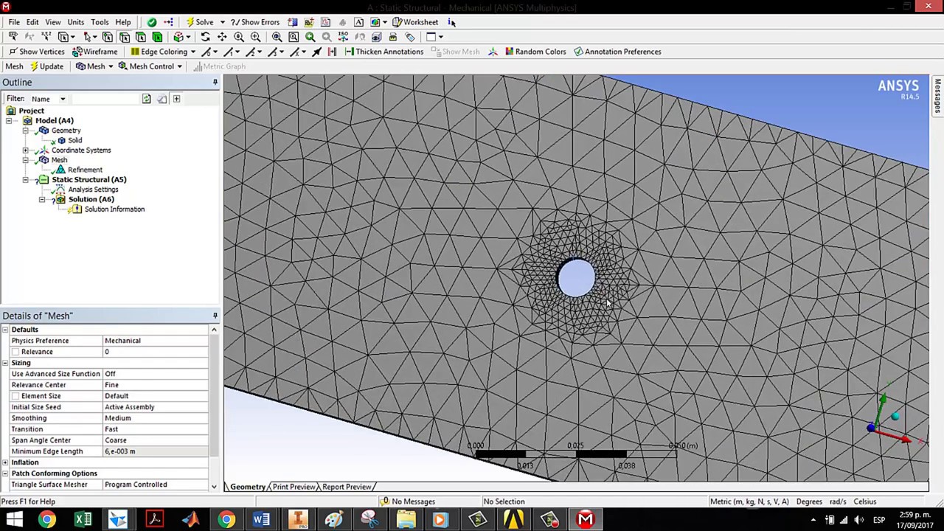Collapse the Solution (A6) node
This screenshot has height=531, width=944.
[x=42, y=200]
